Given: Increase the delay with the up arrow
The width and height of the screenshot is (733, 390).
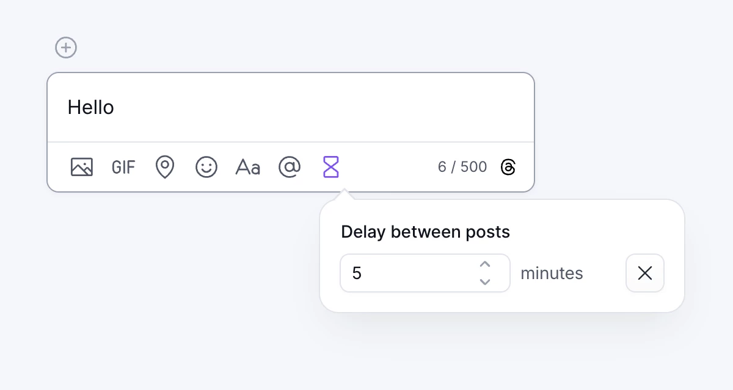Looking at the screenshot, I should (x=485, y=264).
